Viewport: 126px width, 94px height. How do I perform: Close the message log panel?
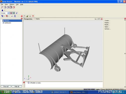tap(24, 82)
